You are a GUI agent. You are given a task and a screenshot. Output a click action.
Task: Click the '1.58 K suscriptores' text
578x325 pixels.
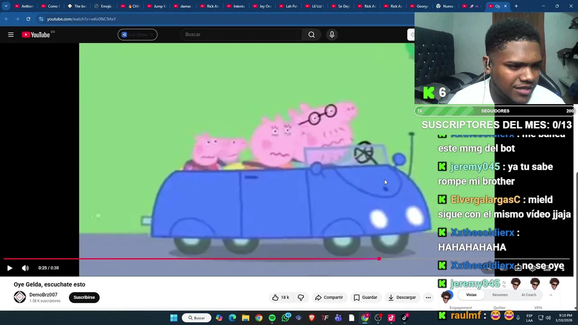click(x=45, y=301)
